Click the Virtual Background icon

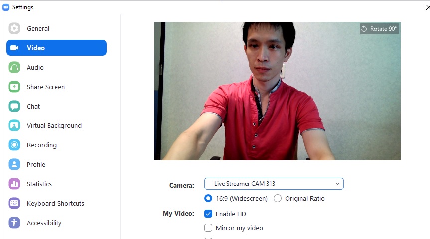tap(14, 126)
